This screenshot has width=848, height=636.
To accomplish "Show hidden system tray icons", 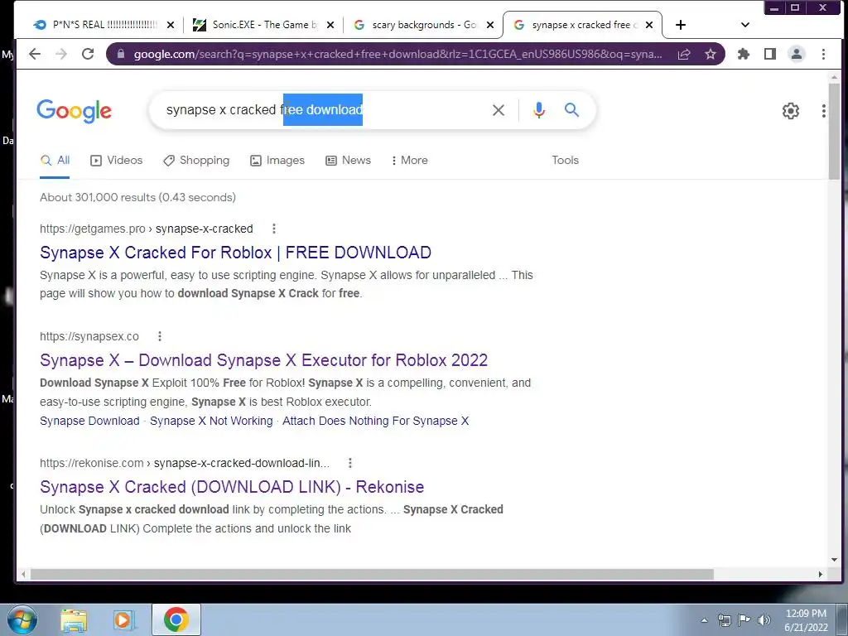I will 704,620.
